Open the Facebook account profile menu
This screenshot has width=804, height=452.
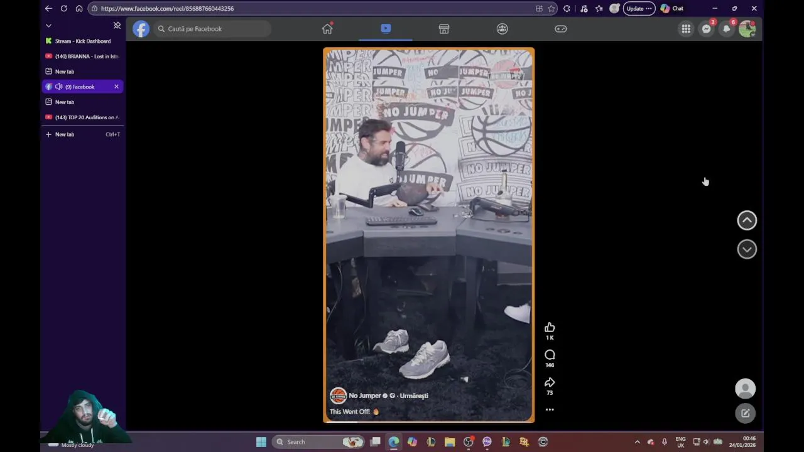click(747, 29)
